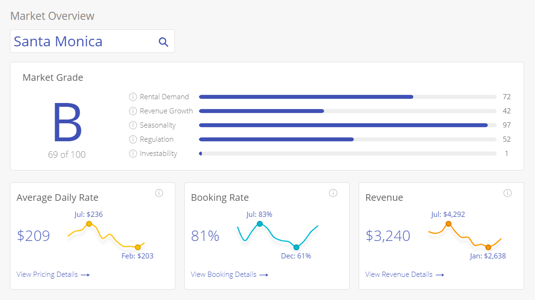535x300 pixels.
Task: Open View Revenue Details
Action: click(x=399, y=274)
